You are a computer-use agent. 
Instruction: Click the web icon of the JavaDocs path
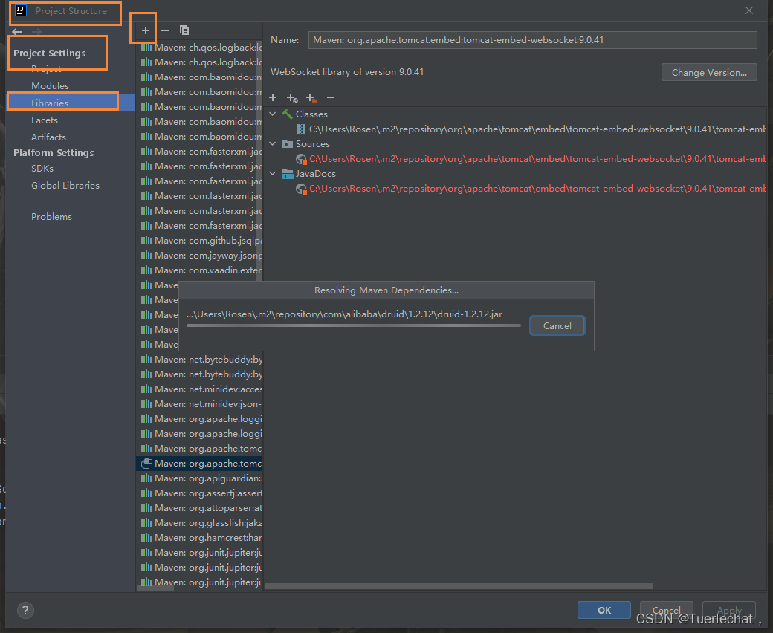tap(301, 189)
